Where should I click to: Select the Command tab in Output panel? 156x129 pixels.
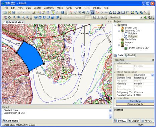(10, 121)
